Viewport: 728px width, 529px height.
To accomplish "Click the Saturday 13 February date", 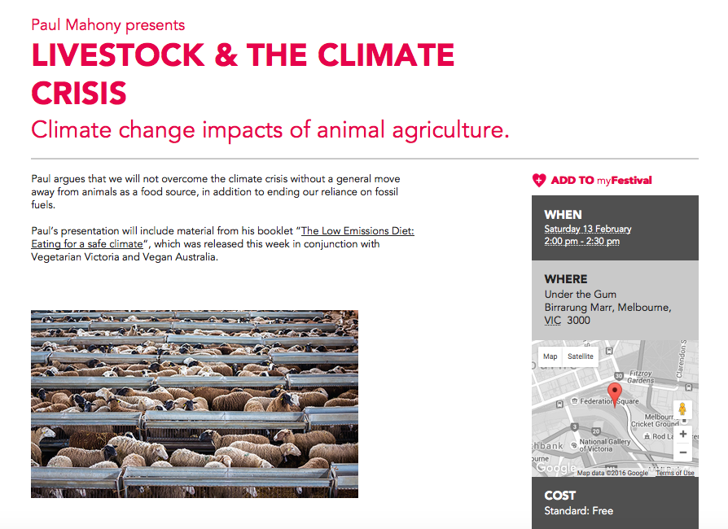I will point(587,229).
